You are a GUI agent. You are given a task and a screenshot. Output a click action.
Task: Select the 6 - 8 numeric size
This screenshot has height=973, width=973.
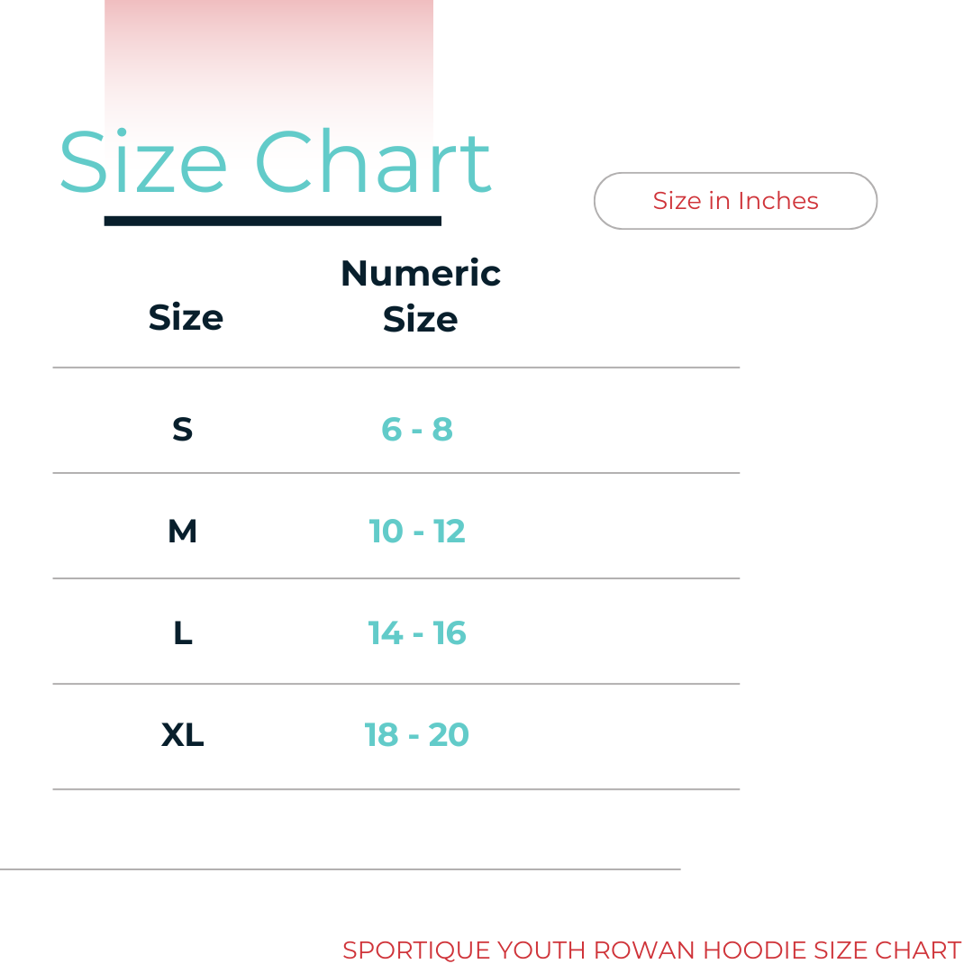pyautogui.click(x=417, y=430)
